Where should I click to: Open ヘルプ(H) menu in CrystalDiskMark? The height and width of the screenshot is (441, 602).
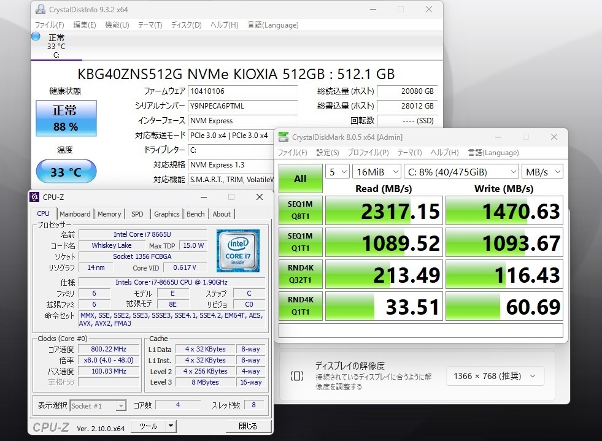point(444,152)
